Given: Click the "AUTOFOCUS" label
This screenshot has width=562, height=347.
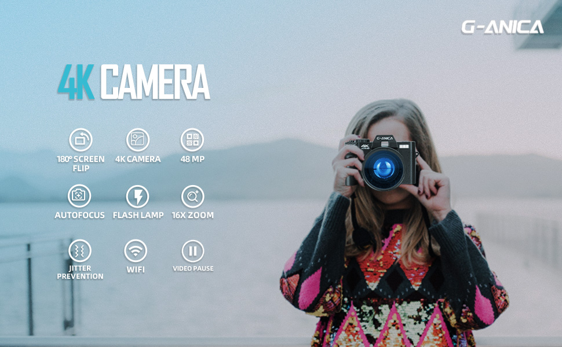Looking at the screenshot, I should coord(79,215).
